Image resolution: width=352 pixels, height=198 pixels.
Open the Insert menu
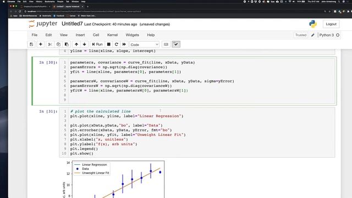click(x=80, y=35)
